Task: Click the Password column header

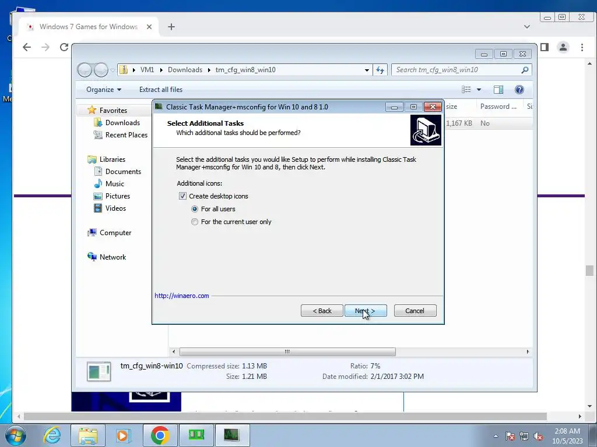Action: pyautogui.click(x=499, y=107)
